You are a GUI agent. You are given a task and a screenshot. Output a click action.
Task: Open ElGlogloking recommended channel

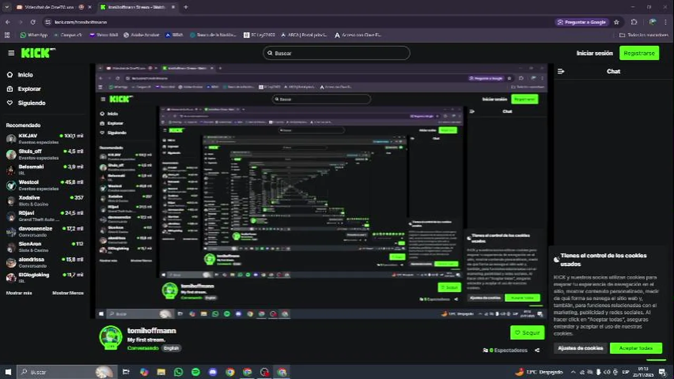[45, 277]
